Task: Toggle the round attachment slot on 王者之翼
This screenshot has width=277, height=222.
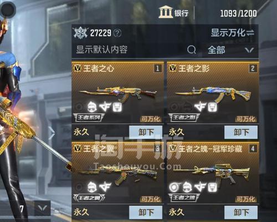Action: pyautogui.click(x=79, y=187)
